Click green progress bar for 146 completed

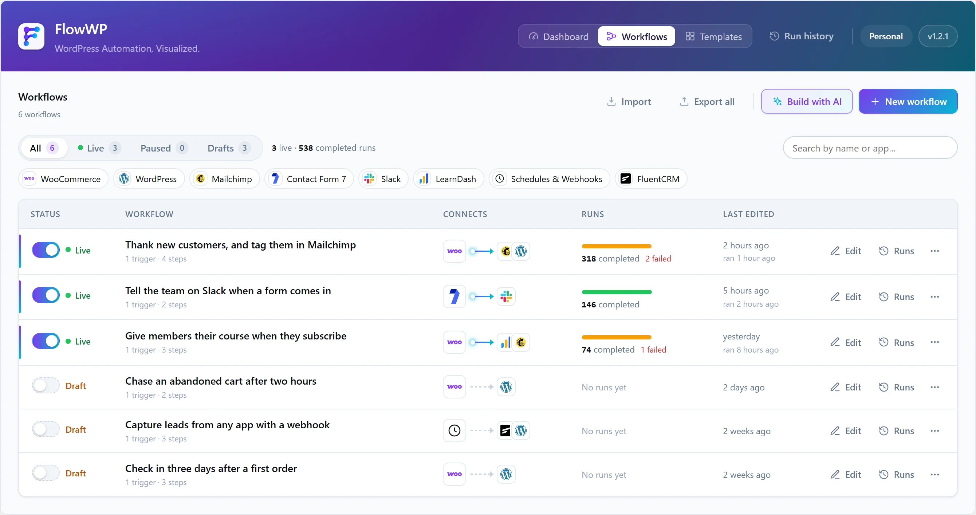(x=617, y=292)
